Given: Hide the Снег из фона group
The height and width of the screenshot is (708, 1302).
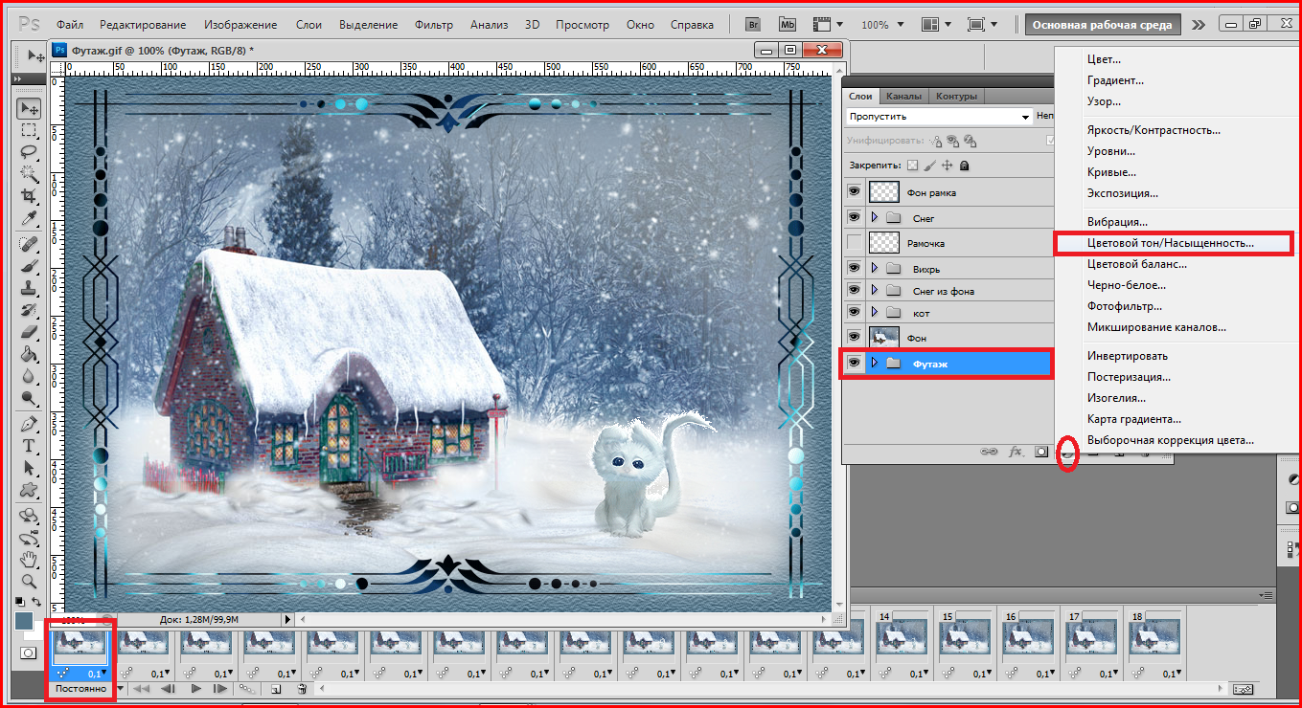Looking at the screenshot, I should coord(854,290).
